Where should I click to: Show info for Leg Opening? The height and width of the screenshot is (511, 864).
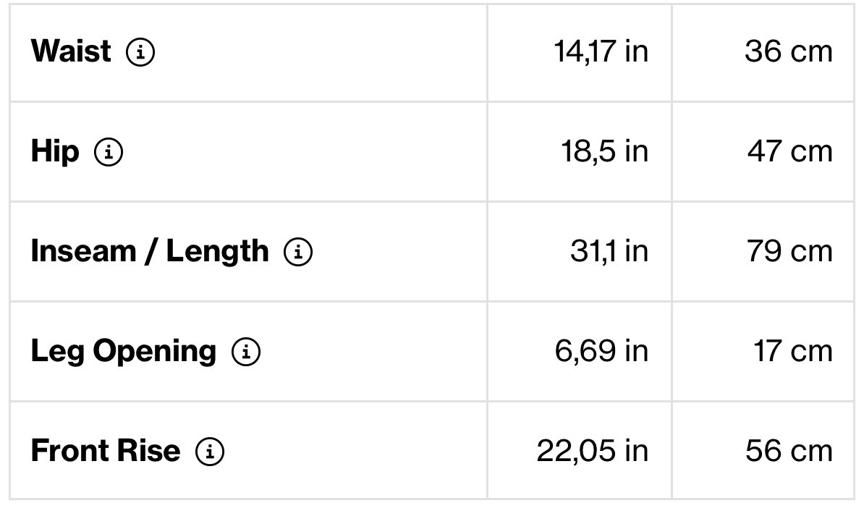click(x=246, y=352)
